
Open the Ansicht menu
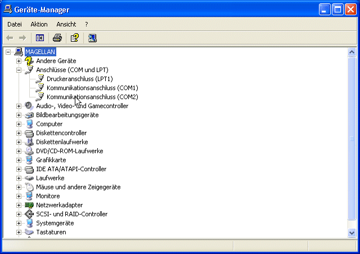pyautogui.click(x=66, y=24)
